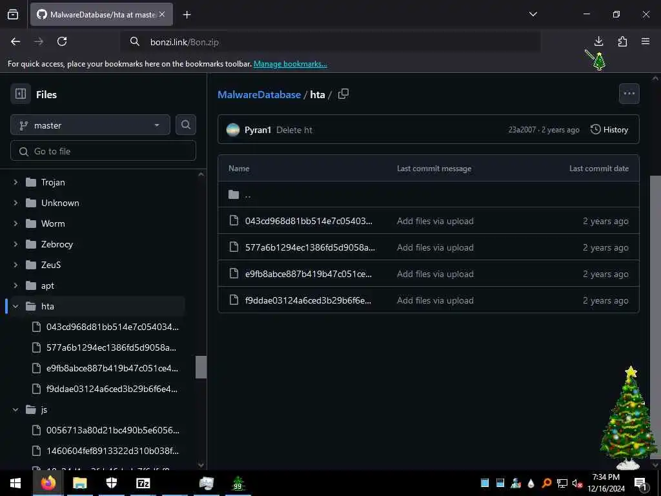
Task: Open Firefox from the taskbar
Action: coord(48,483)
